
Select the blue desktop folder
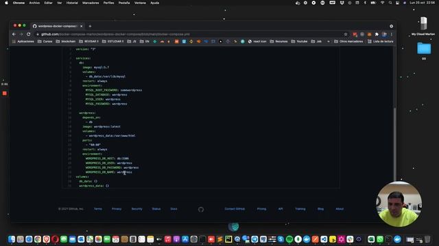pos(424,49)
